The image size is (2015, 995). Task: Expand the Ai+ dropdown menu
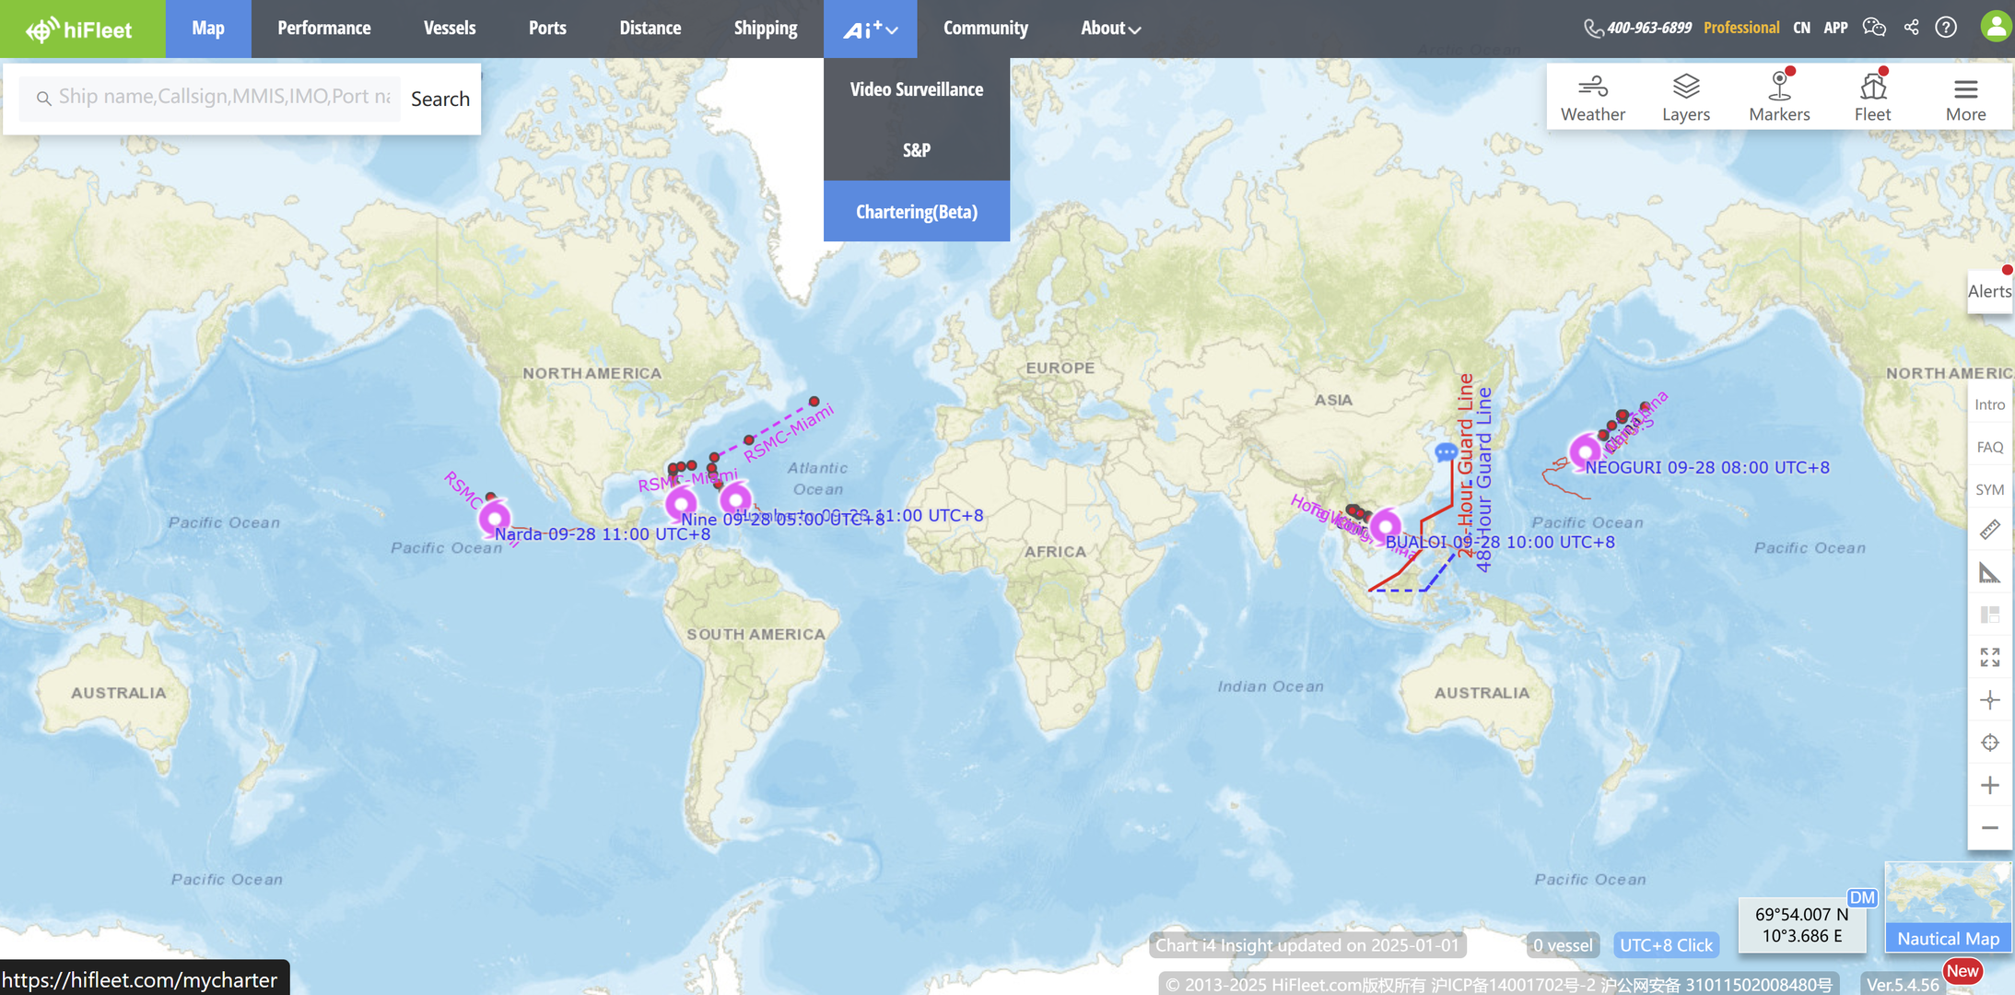[870, 29]
